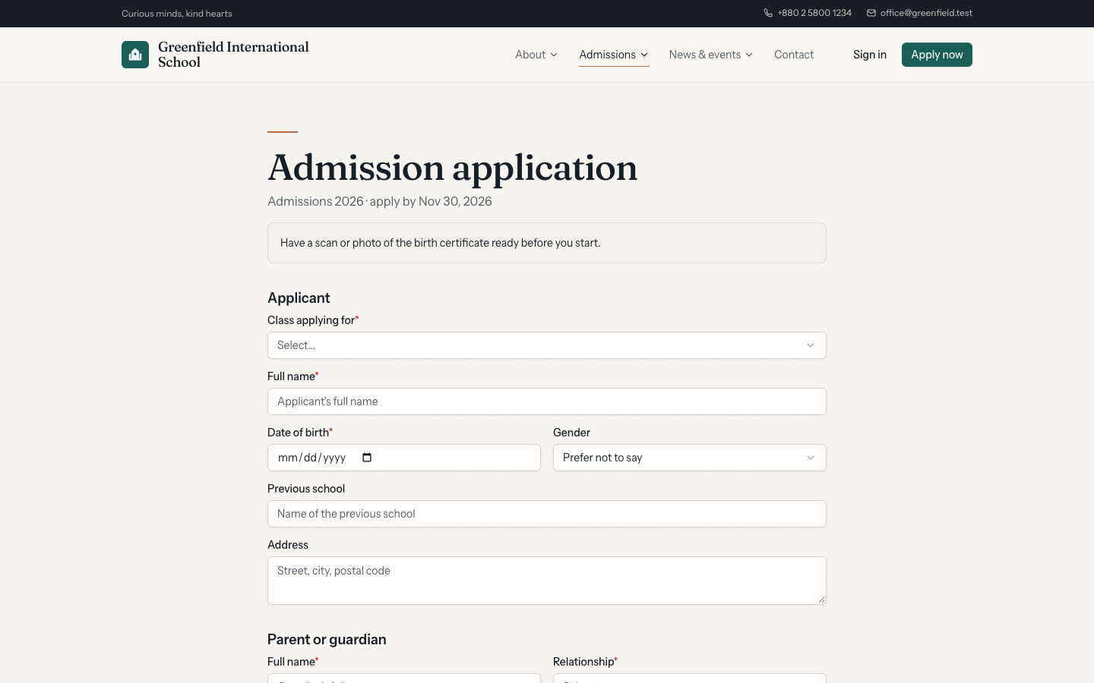The width and height of the screenshot is (1094, 683).
Task: Go to the Contact page
Action: coord(794,55)
